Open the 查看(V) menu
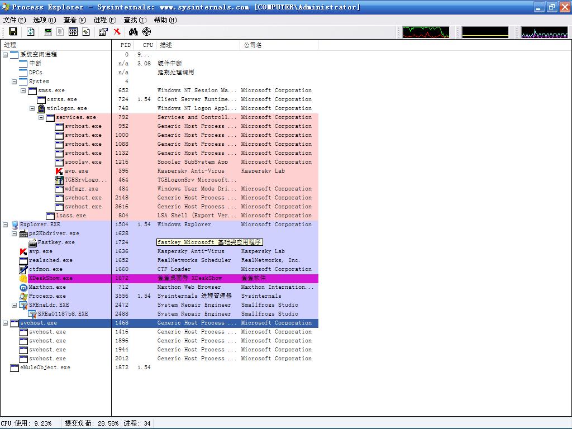This screenshot has width=572, height=429. click(x=75, y=20)
